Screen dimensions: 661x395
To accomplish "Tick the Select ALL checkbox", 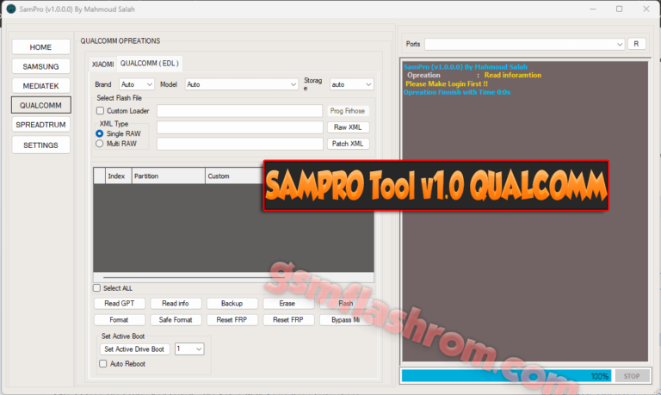I will [x=96, y=288].
